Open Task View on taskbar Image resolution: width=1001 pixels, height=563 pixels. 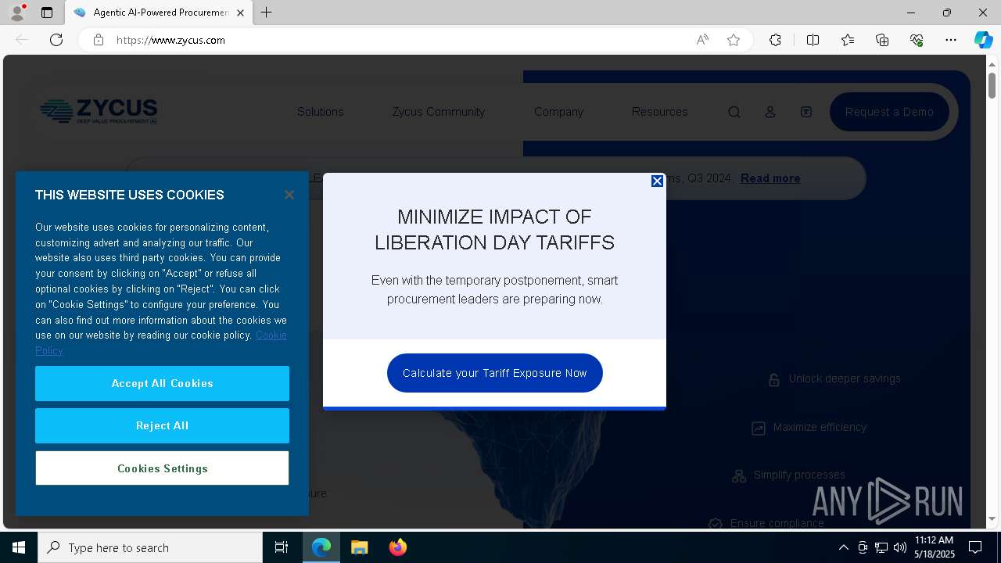tap(282, 547)
